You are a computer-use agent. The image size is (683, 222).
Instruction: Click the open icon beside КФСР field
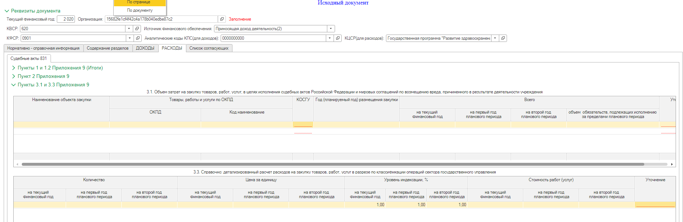point(138,38)
